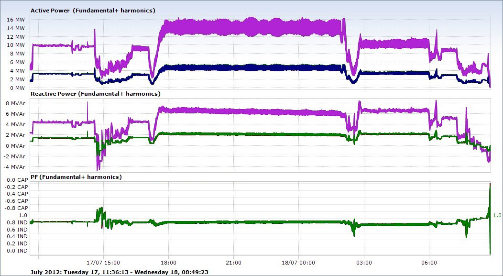Click the 0.0 IND axis label

coord(18,251)
